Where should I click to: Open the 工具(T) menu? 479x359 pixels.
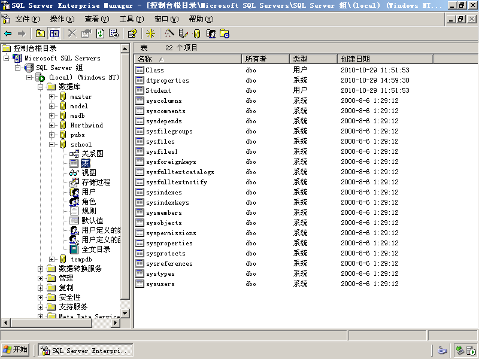[x=132, y=19]
